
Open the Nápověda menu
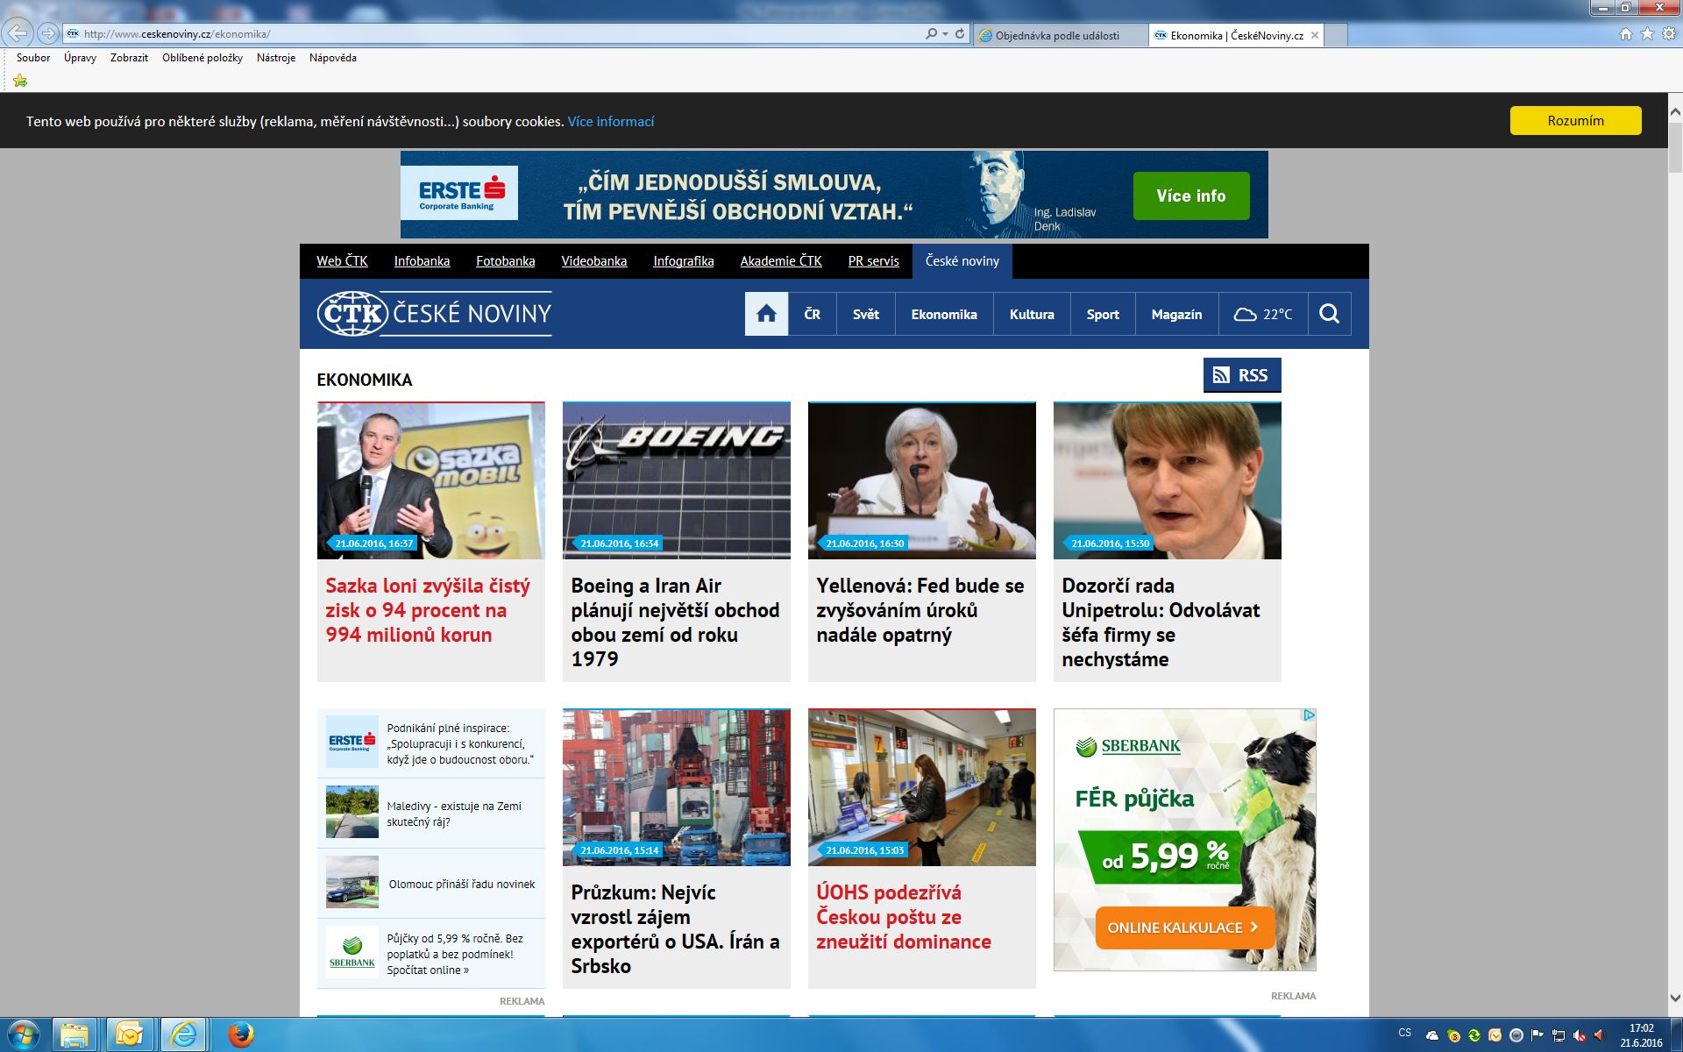click(333, 58)
